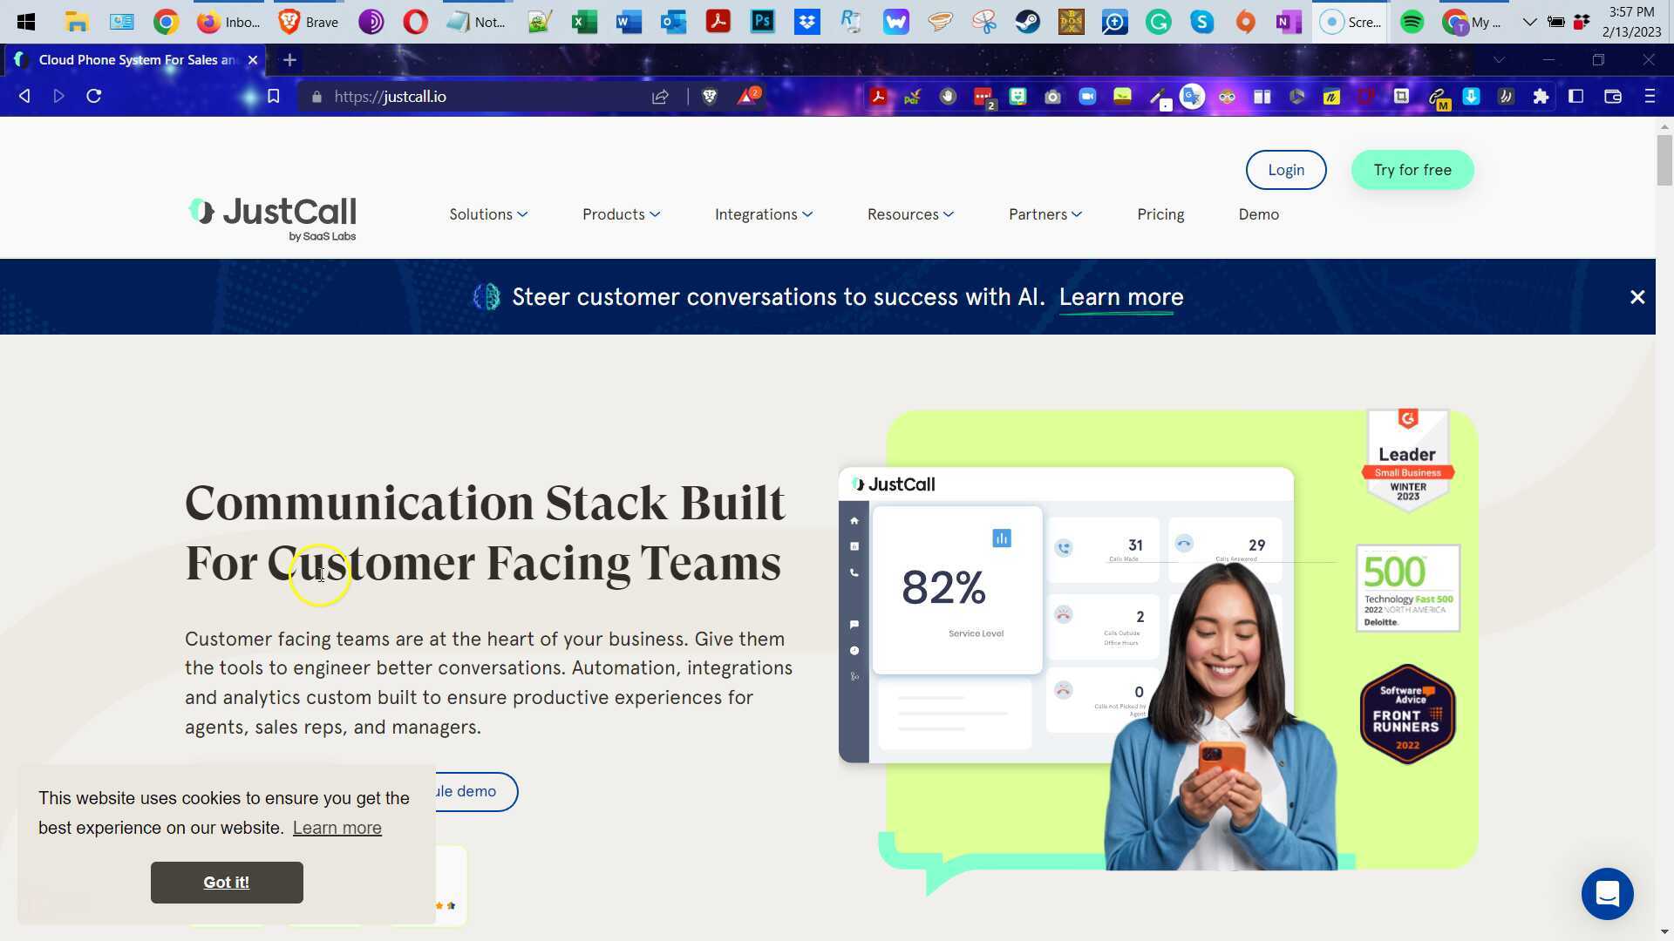This screenshot has width=1674, height=941.
Task: Open Spotify from the taskbar
Action: (x=1412, y=22)
